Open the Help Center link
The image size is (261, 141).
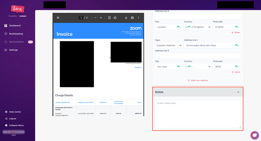pyautogui.click(x=15, y=112)
